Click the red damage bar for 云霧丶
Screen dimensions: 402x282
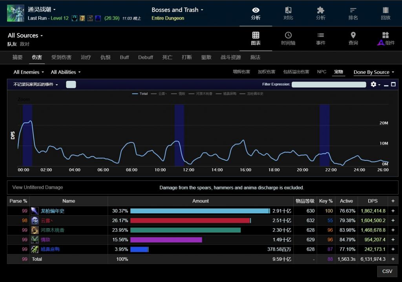tap(190, 221)
